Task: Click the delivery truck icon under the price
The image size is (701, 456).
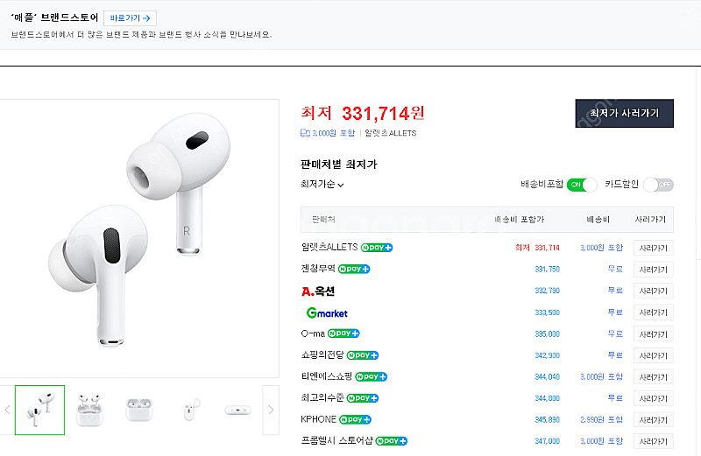Action: [305, 133]
